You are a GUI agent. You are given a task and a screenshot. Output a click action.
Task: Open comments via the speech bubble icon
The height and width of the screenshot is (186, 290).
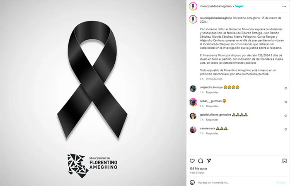(x=201, y=161)
